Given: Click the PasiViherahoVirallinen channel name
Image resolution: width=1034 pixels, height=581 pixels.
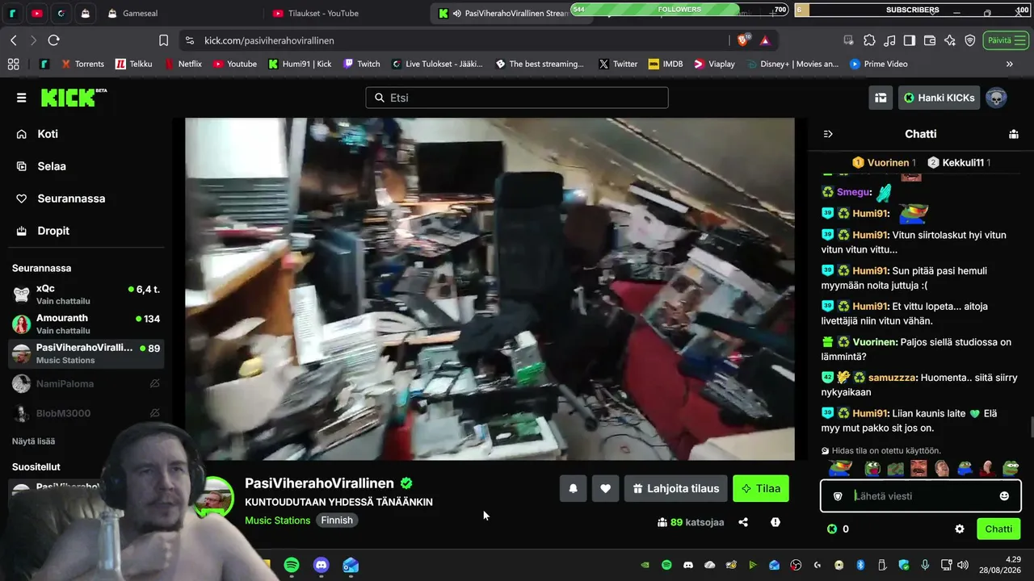Looking at the screenshot, I should click(x=319, y=483).
